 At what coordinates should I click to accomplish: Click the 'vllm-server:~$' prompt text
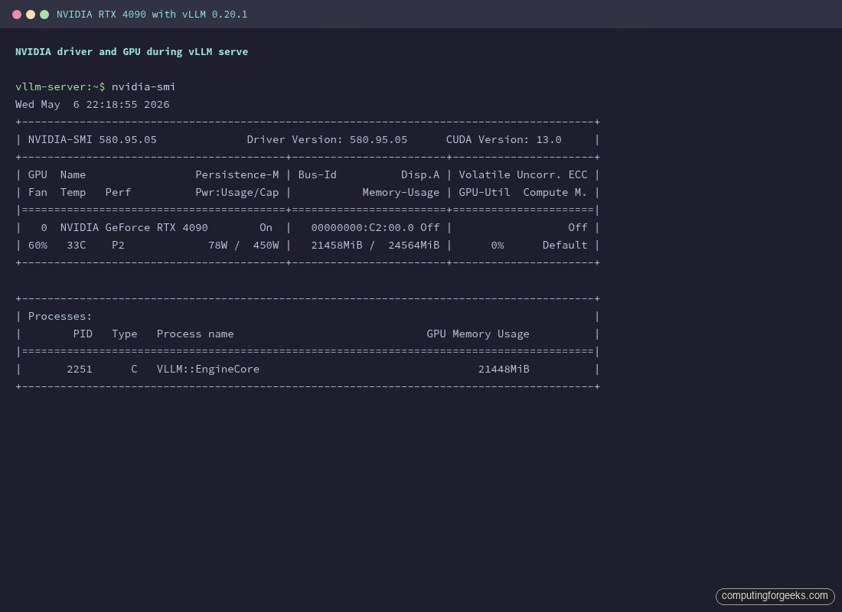pos(60,86)
